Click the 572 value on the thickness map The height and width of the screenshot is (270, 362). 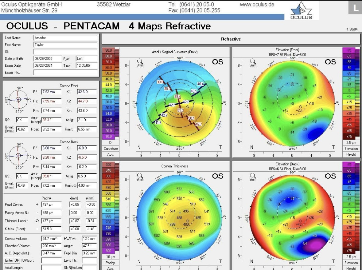[x=179, y=189]
